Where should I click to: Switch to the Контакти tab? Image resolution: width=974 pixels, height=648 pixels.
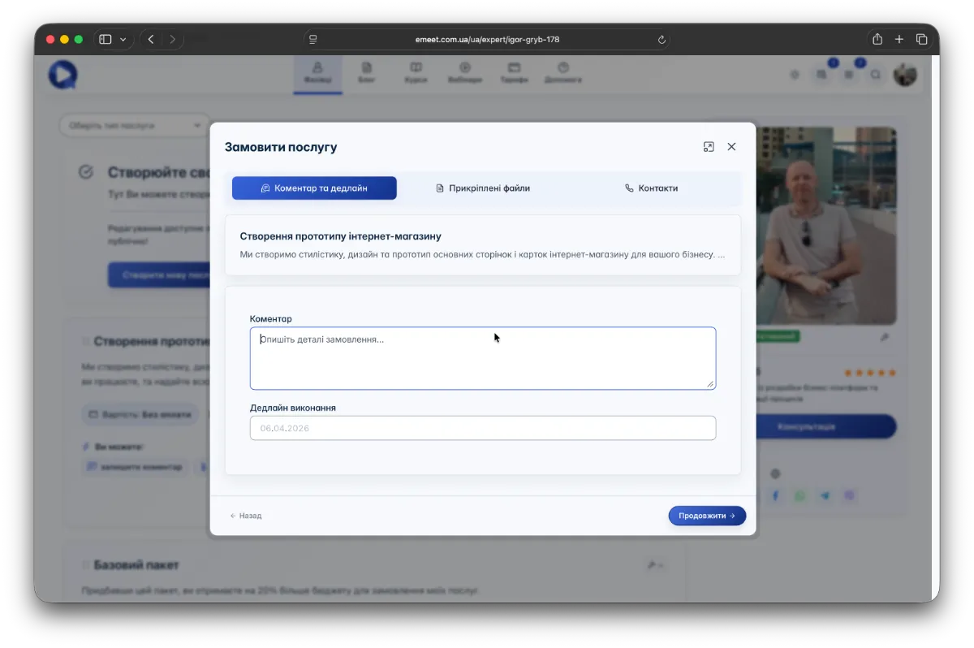(x=651, y=188)
